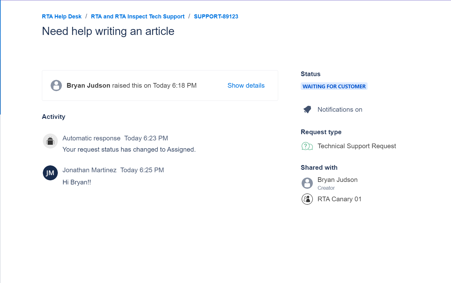Screen dimensions: 451x283
Task: Open the SUPPORT-89123 breadcrumb link
Action: [216, 17]
